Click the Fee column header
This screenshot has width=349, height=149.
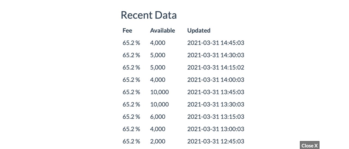tap(127, 30)
